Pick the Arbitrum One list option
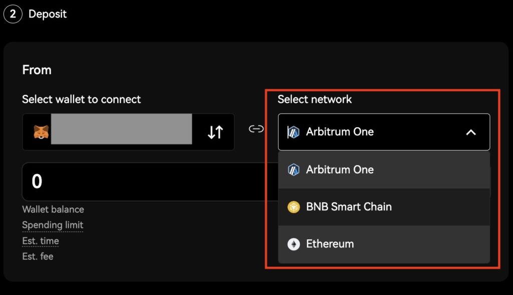 [x=340, y=170]
